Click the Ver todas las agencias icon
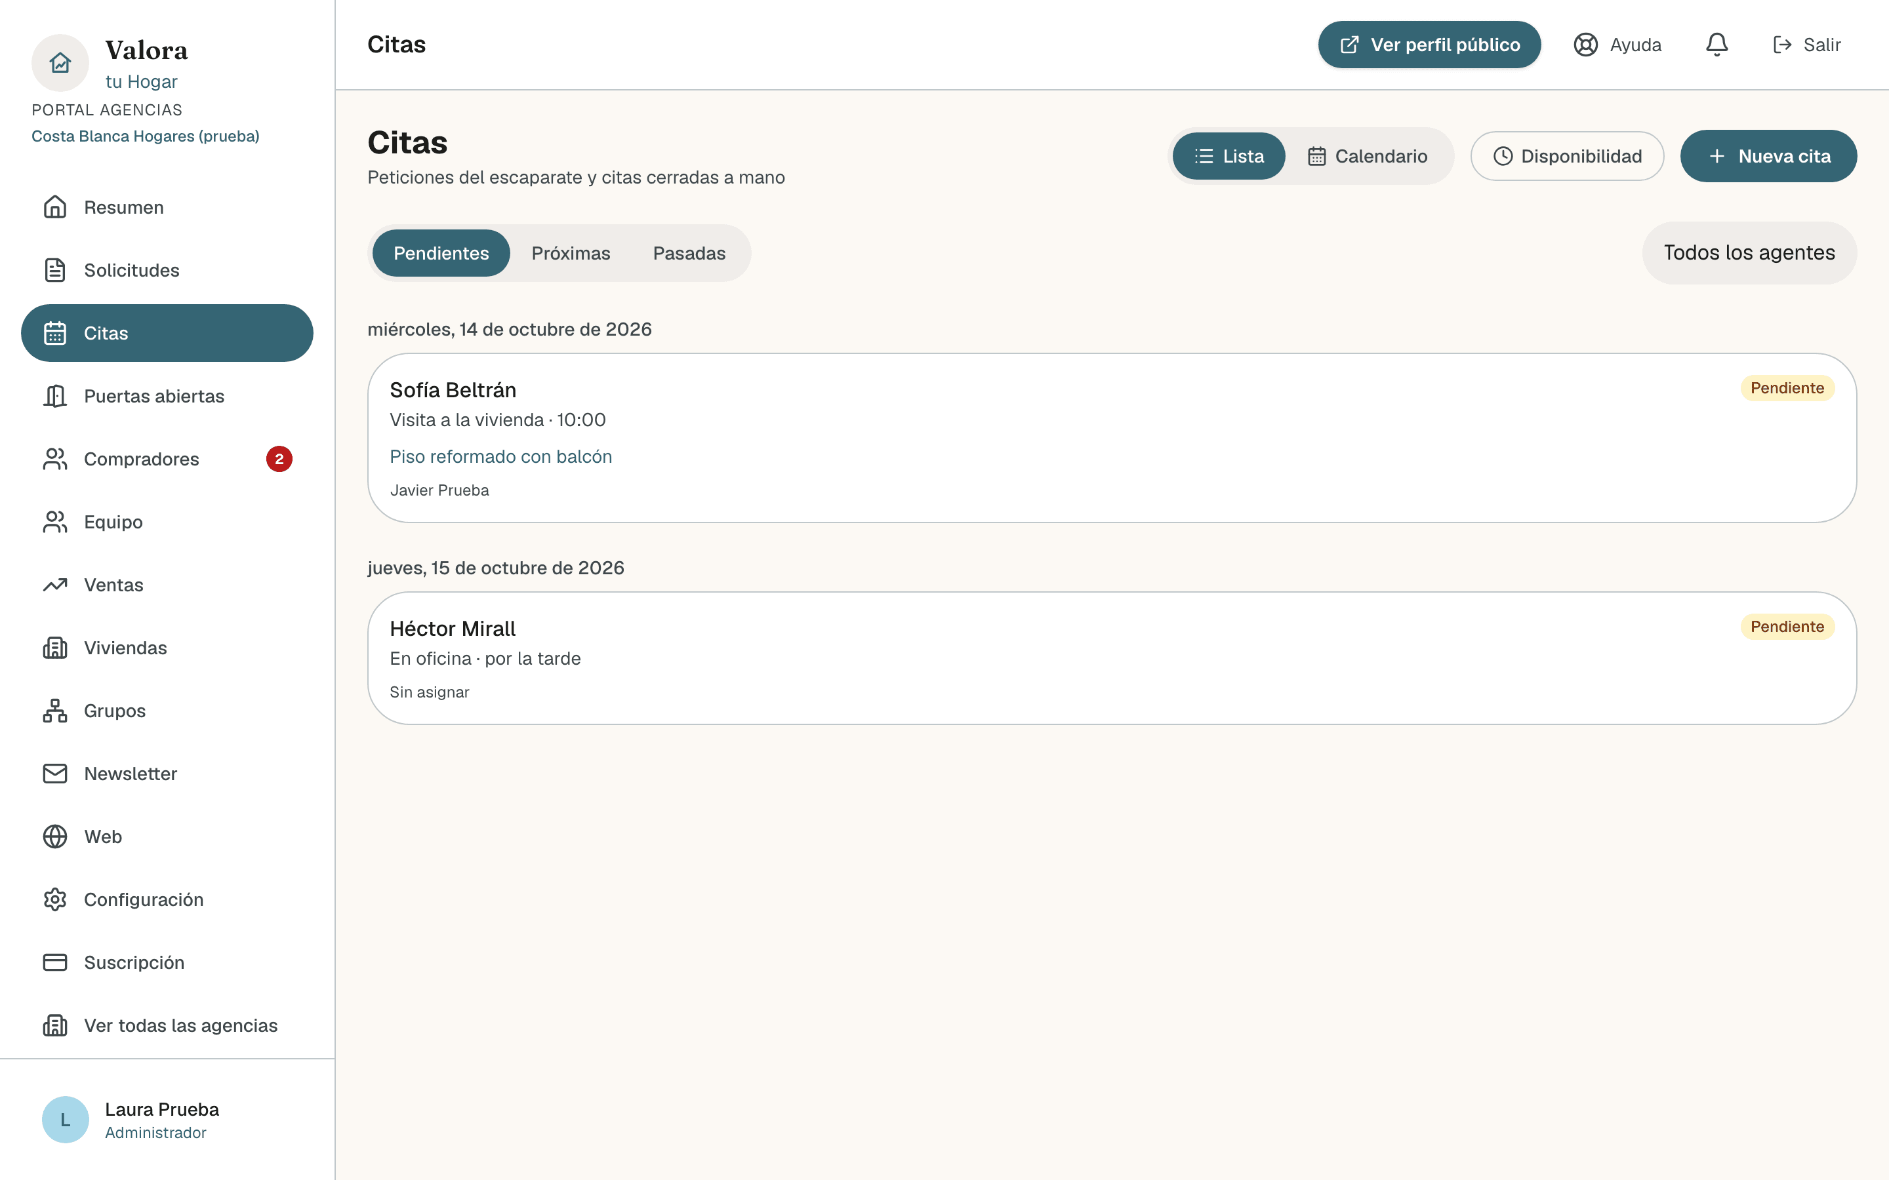 pyautogui.click(x=54, y=1025)
